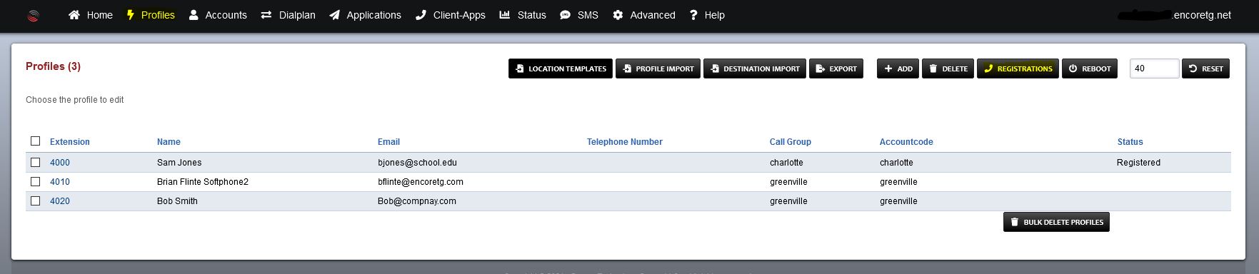Reset the search filter
Image resolution: width=1259 pixels, height=274 pixels.
(1205, 68)
